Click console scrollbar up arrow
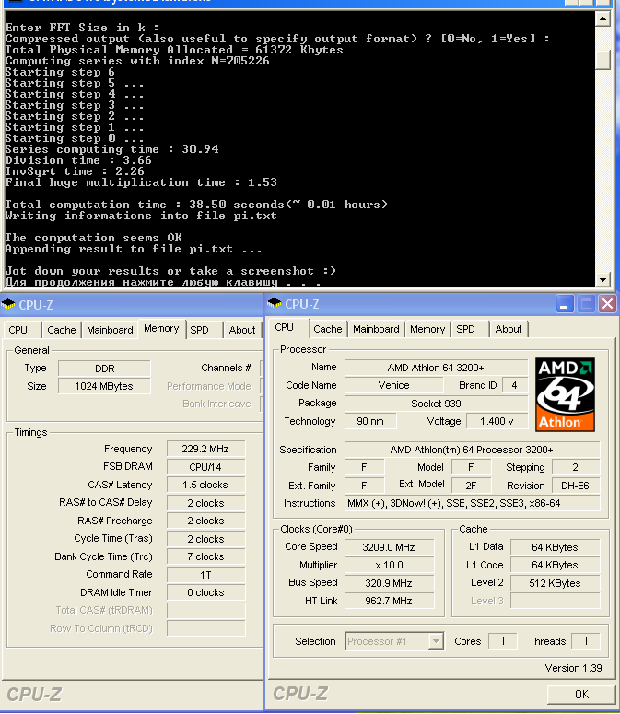The width and height of the screenshot is (620, 714). [x=602, y=18]
